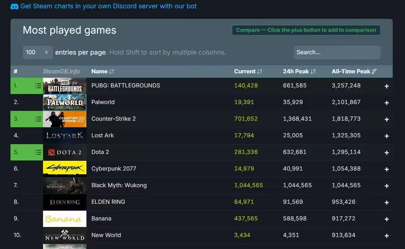
Task: Add Banana to comparison with plus
Action: pos(387,219)
